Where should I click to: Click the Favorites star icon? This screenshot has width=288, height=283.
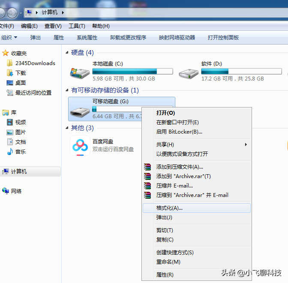pyautogui.click(x=6, y=53)
